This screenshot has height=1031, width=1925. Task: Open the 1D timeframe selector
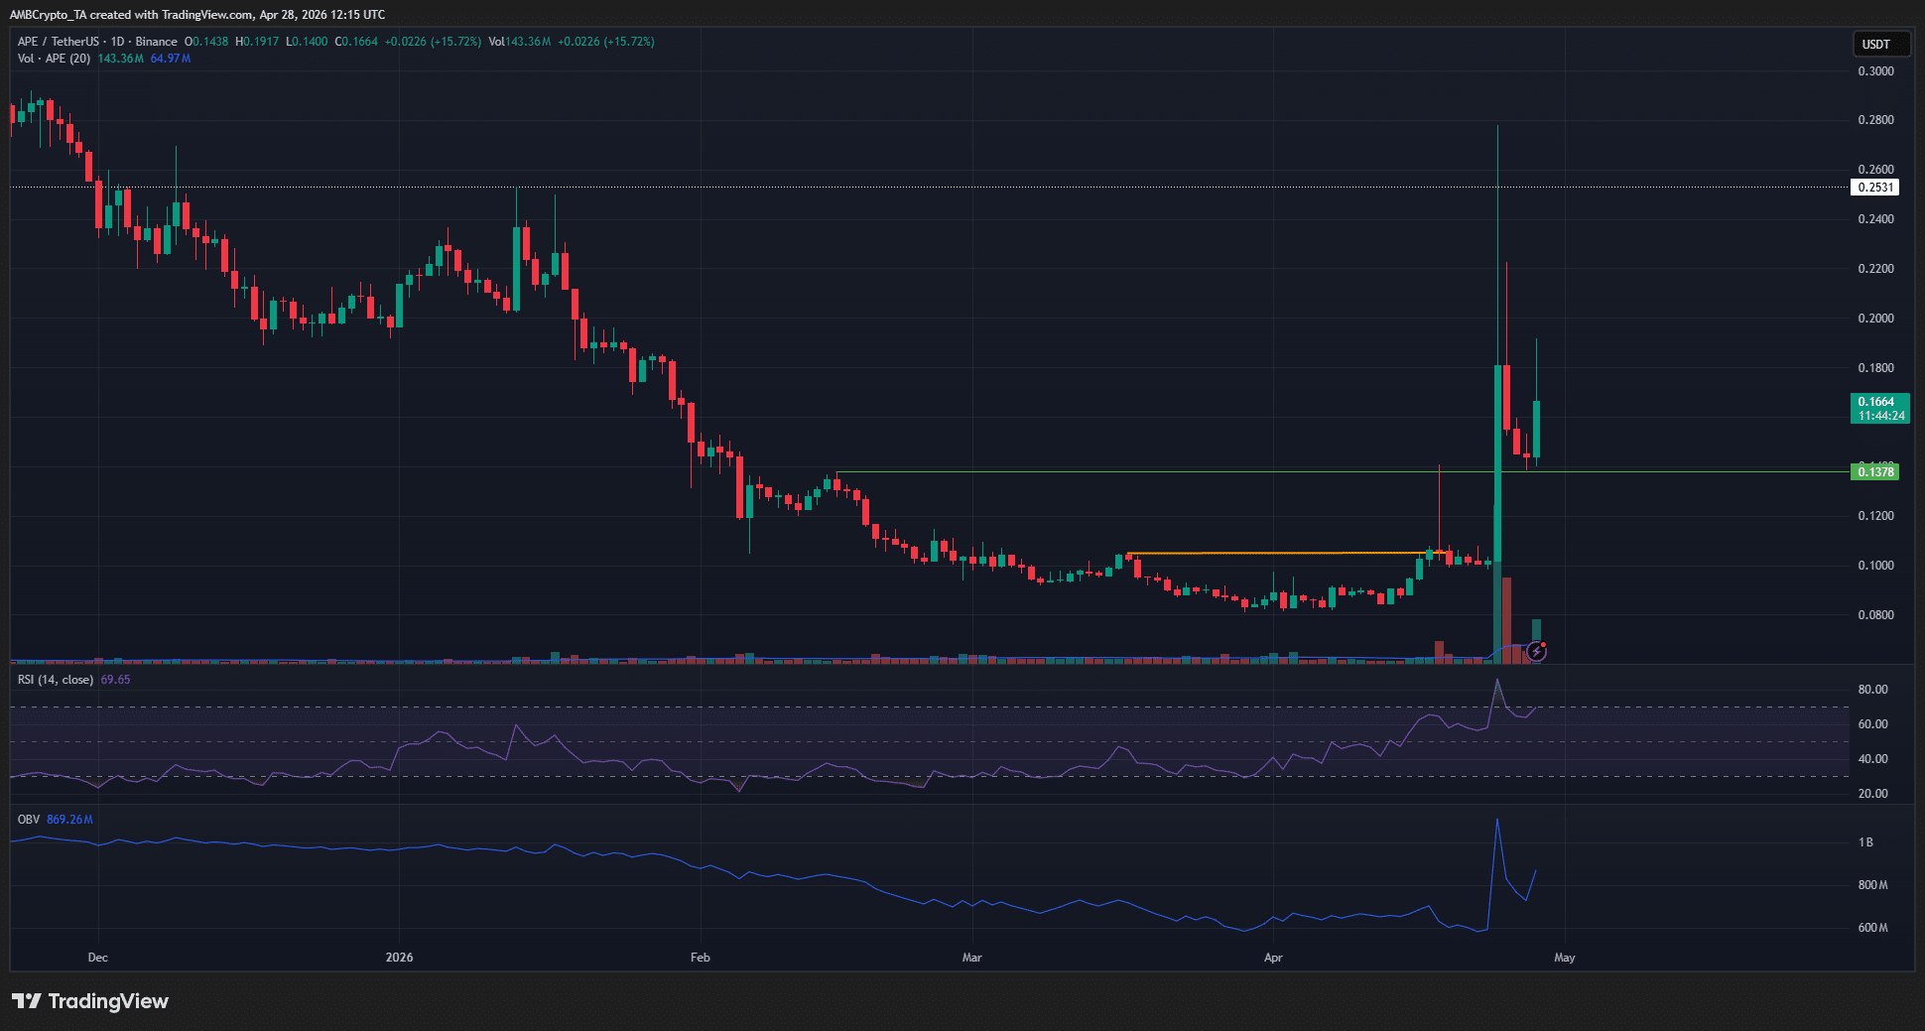click(116, 42)
